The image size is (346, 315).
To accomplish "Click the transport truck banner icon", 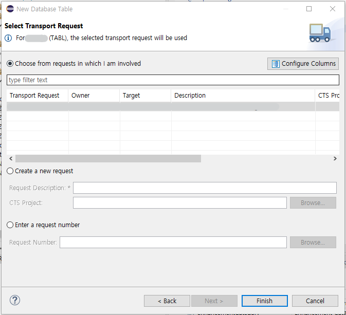I will (320, 32).
